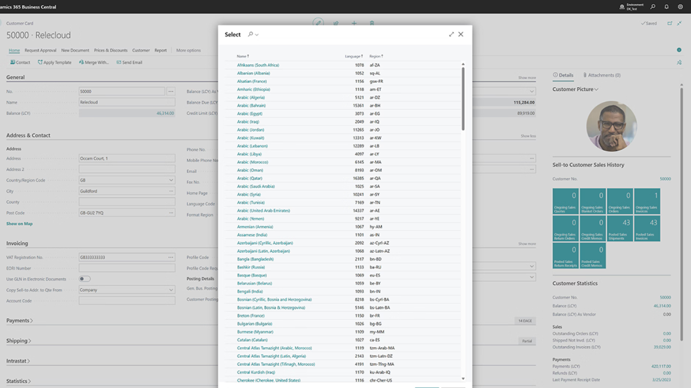The height and width of the screenshot is (388, 691).
Task: Sort by the Name column header
Action: pyautogui.click(x=242, y=56)
